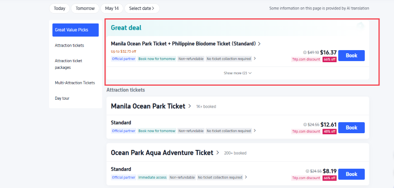
Task: Click No ticket collection required in Great deal row
Action: [x=229, y=59]
